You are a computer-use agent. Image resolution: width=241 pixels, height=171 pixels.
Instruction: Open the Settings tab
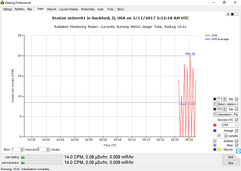point(8,9)
